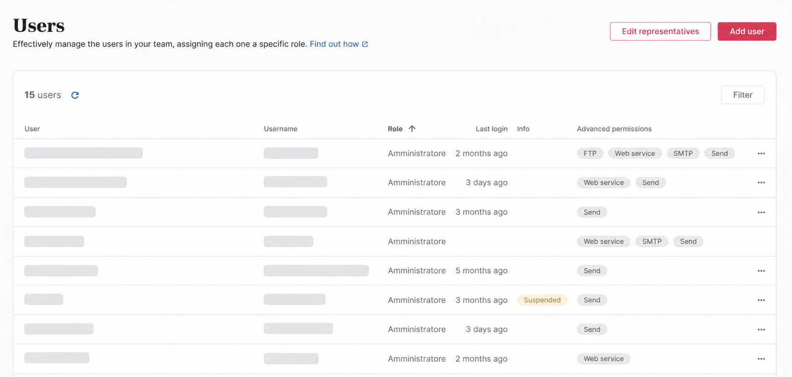This screenshot has height=377, width=792.
Task: Click the Last login column header
Action: 491,129
